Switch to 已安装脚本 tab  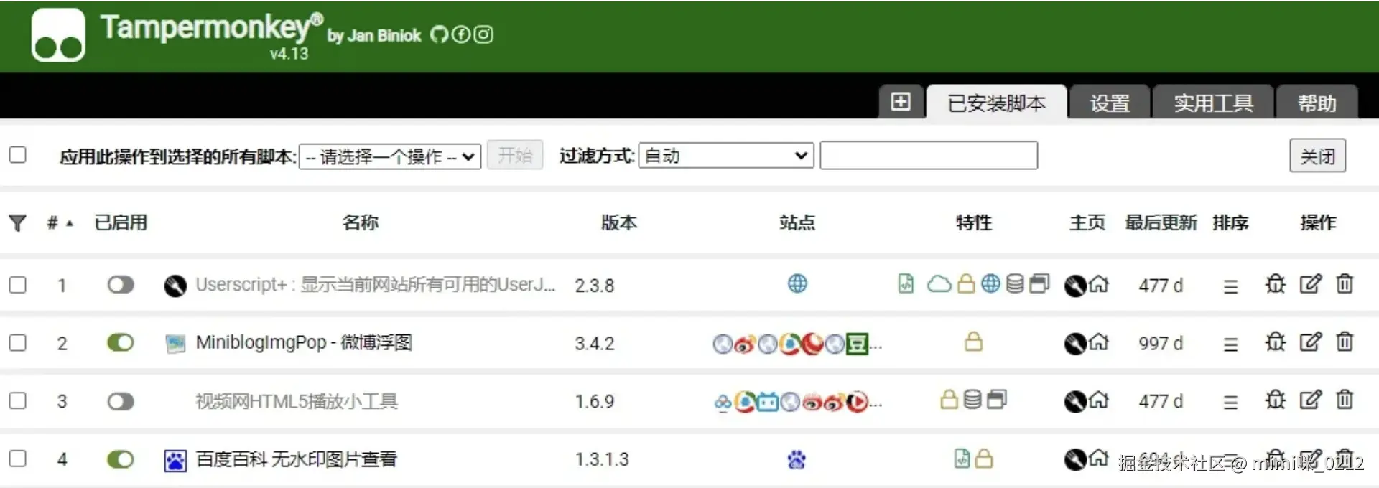(x=996, y=102)
